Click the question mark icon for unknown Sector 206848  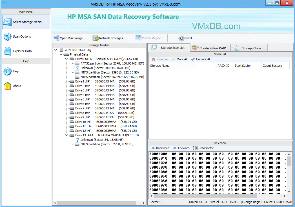pyautogui.click(x=77, y=68)
